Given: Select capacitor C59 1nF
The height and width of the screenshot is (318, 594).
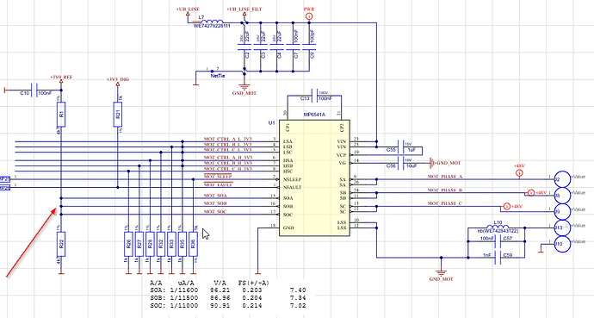Looking at the screenshot, I should (498, 258).
